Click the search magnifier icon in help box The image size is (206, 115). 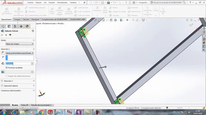(x=184, y=3)
